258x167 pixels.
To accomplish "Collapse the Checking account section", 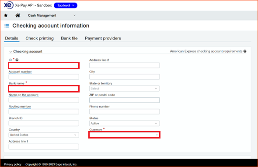I will coord(10,52).
